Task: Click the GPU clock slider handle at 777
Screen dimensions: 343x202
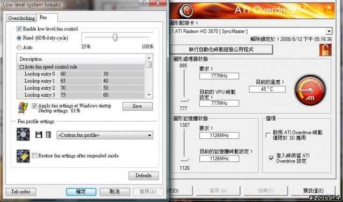Action: pos(185,100)
